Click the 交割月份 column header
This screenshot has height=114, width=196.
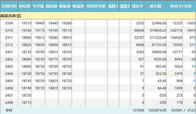9,6
